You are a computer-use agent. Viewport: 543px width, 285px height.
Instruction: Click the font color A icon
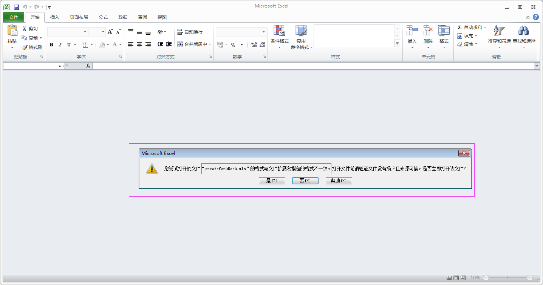pos(114,45)
